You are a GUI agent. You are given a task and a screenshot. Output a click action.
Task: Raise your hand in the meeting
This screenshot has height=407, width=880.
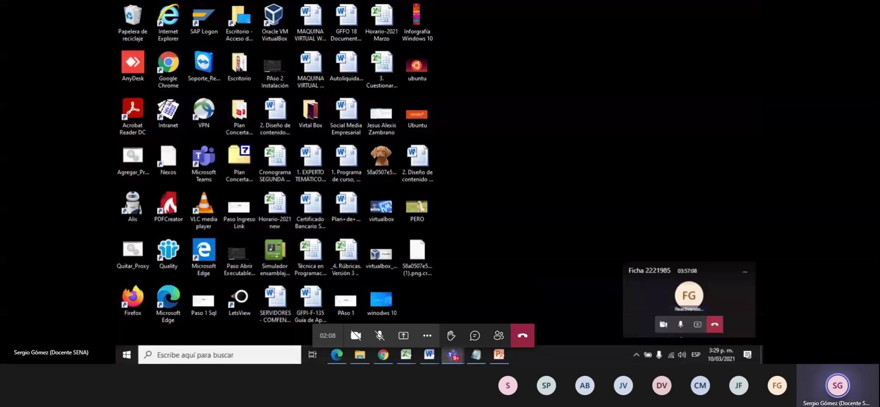tap(451, 336)
